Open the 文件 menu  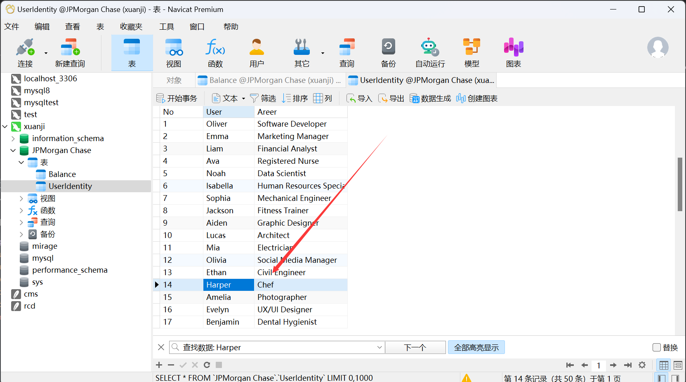[12, 26]
